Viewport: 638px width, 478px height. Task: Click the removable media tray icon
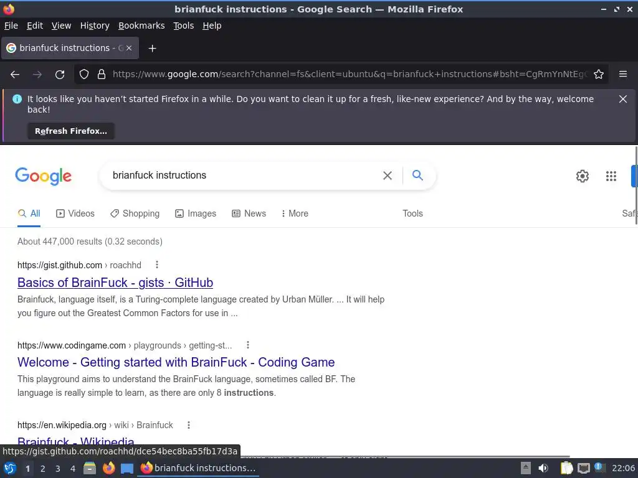click(526, 468)
